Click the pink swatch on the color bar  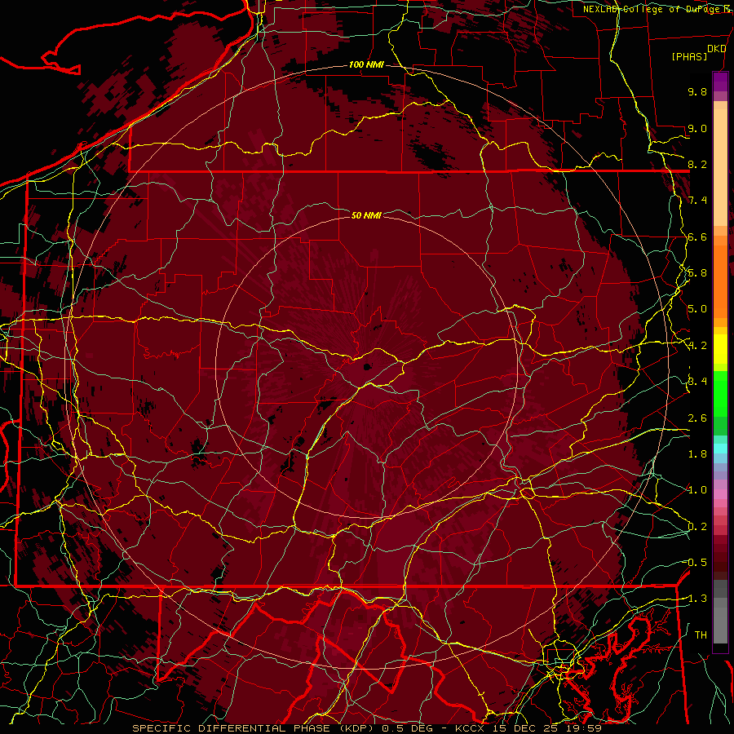coord(720,494)
